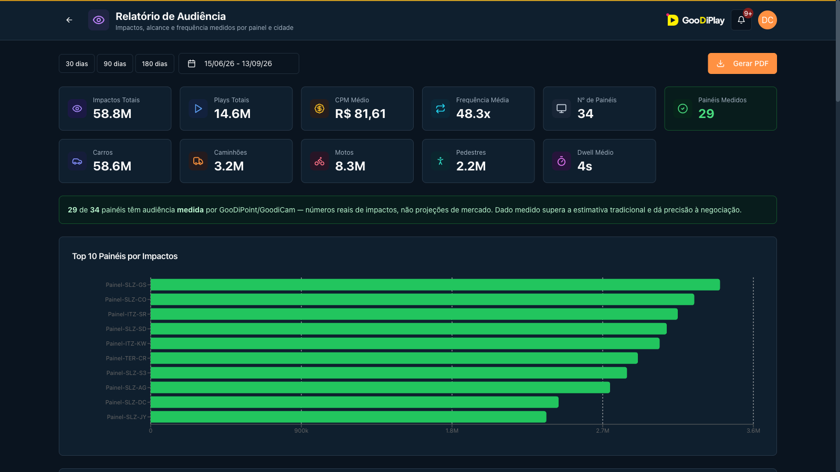Image resolution: width=840 pixels, height=472 pixels.
Task: Open the DC user avatar menu
Action: (768, 20)
